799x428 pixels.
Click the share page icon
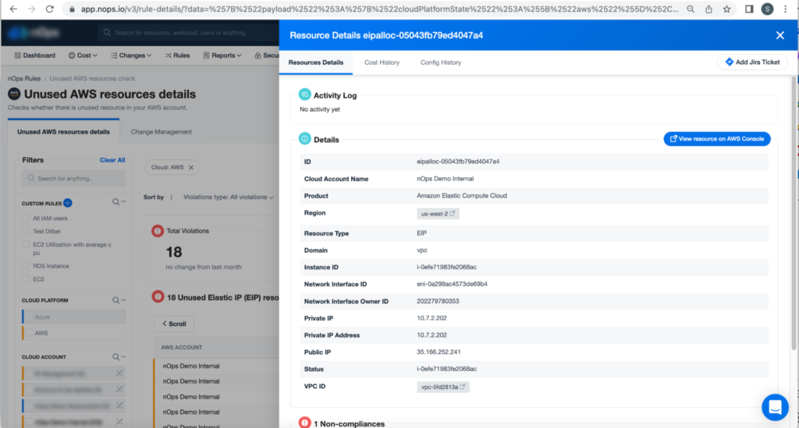tap(708, 9)
